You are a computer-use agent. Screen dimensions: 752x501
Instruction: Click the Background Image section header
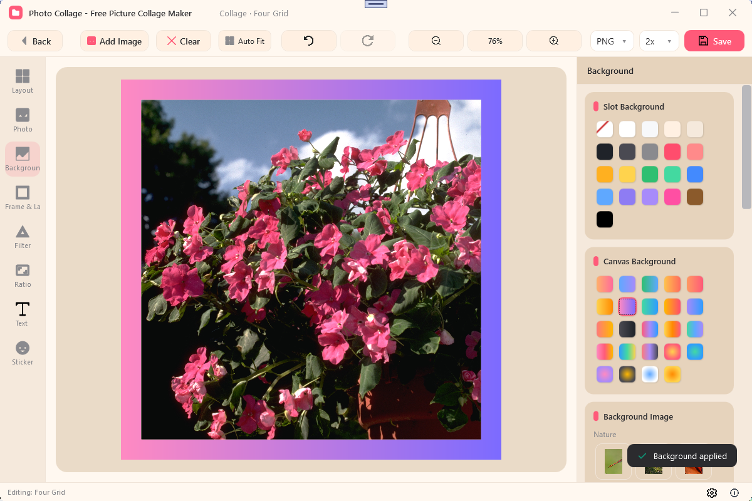638,416
